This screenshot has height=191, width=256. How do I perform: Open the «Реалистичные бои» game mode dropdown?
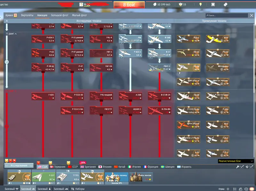coord(236,161)
